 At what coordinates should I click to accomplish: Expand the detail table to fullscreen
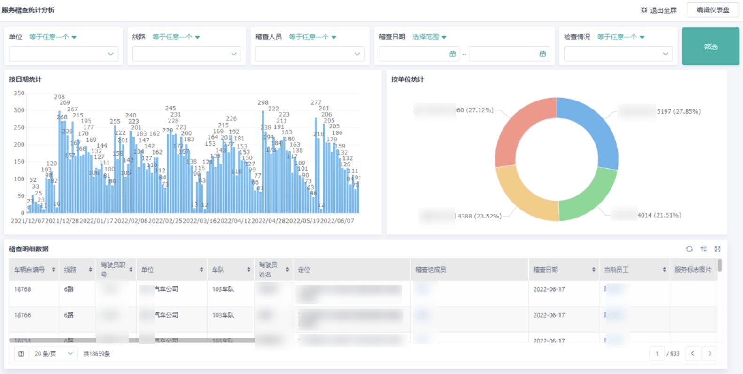coord(718,249)
